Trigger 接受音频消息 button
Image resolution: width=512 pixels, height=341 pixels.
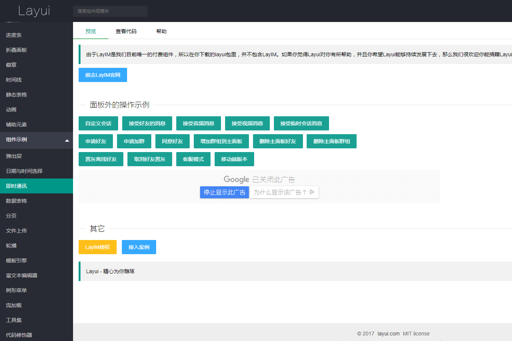[x=199, y=123]
